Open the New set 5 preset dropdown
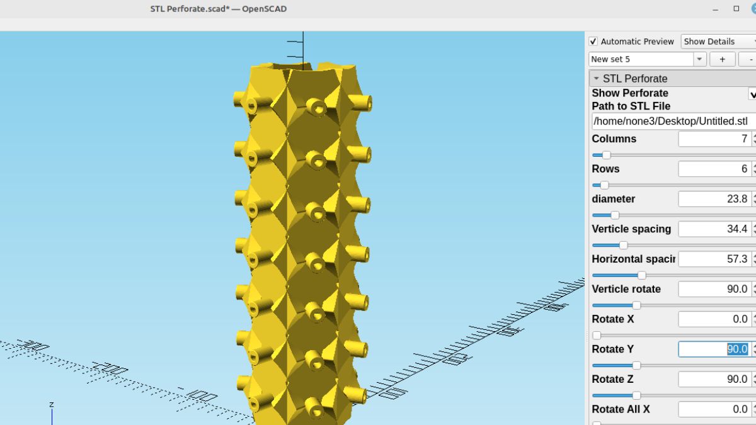The height and width of the screenshot is (425, 756). 699,59
